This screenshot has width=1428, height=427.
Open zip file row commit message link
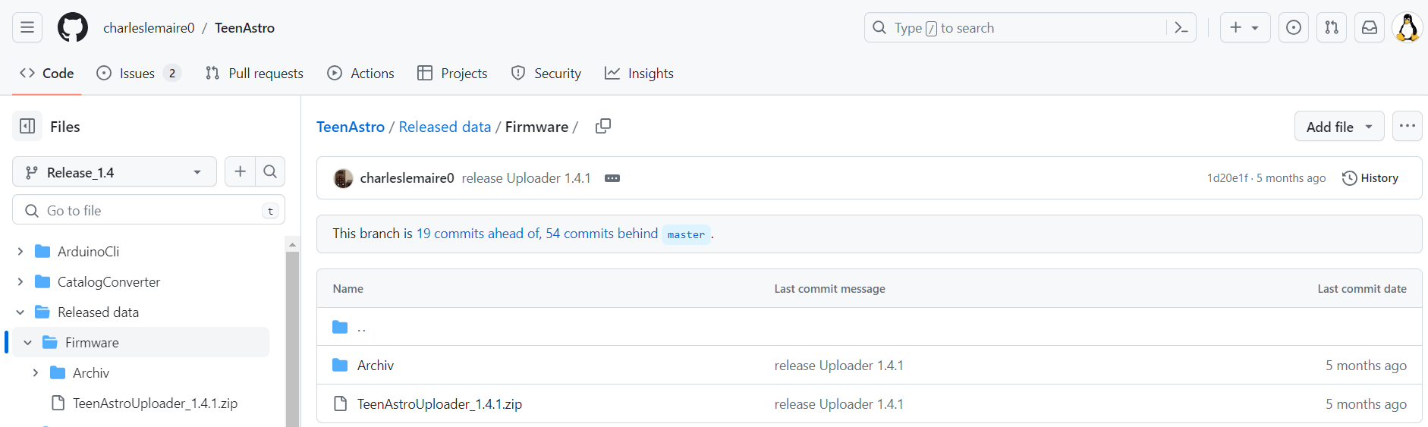point(838,404)
